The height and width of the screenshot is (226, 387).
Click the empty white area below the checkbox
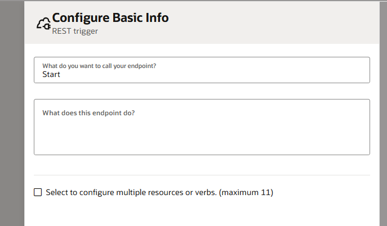(x=202, y=213)
